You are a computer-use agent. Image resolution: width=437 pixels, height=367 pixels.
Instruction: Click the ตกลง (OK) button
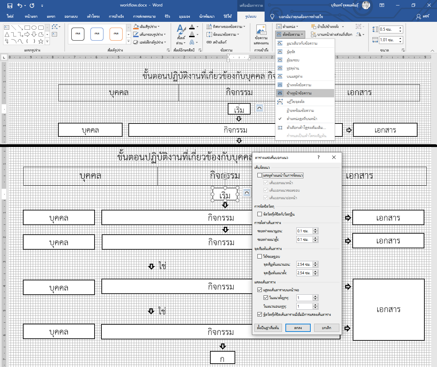coord(298,328)
